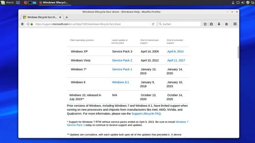Click the Windows Vista row label

tap(80, 60)
